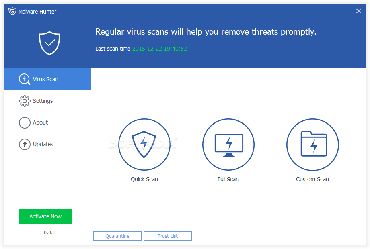Click the Malware Hunter logo in title bar
The image size is (370, 249).
(x=12, y=11)
